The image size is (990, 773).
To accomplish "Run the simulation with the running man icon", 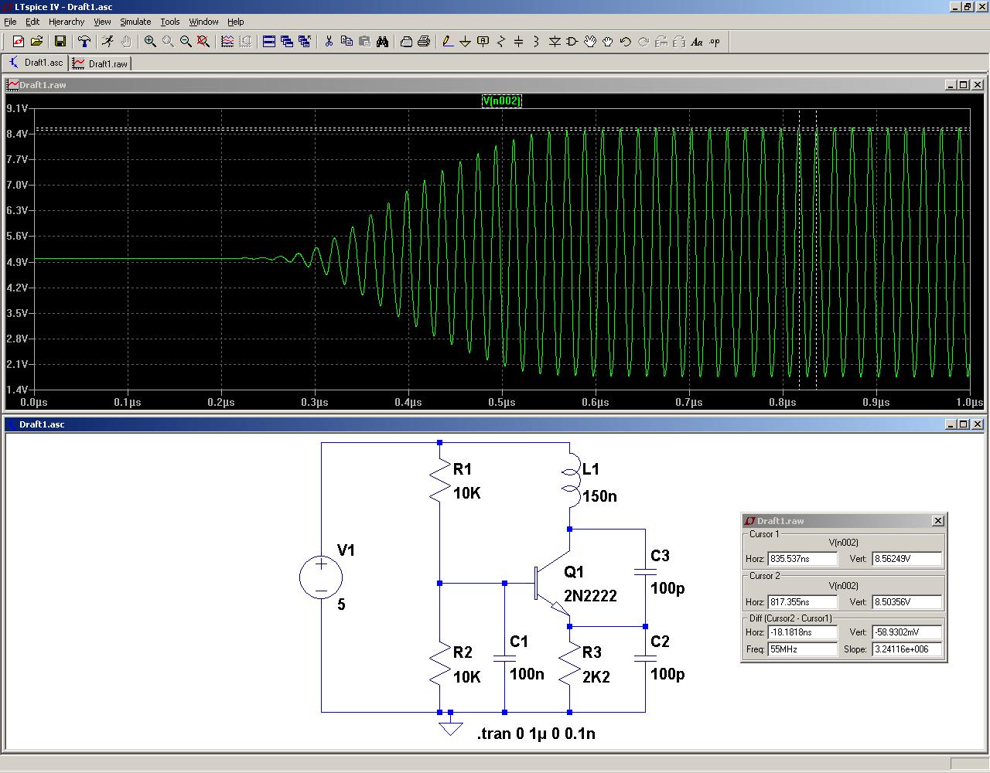I will [x=108, y=42].
